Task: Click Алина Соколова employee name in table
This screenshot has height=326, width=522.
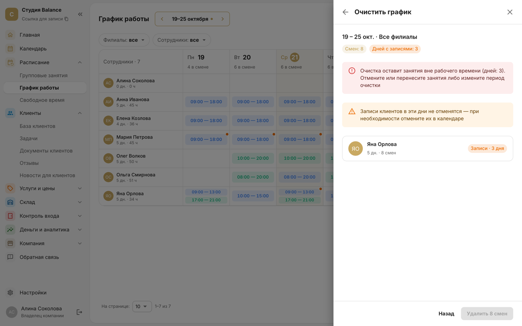Action: pyautogui.click(x=135, y=80)
